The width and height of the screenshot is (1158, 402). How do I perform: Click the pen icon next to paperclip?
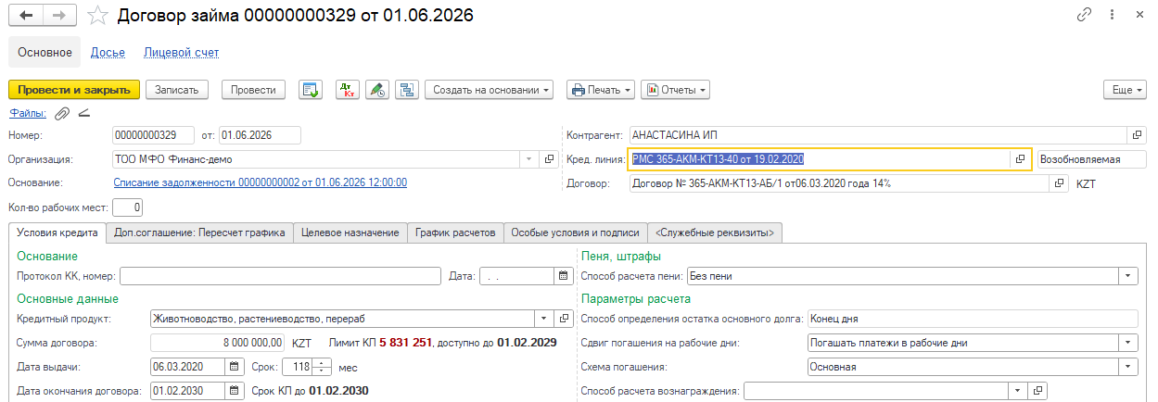point(84,114)
